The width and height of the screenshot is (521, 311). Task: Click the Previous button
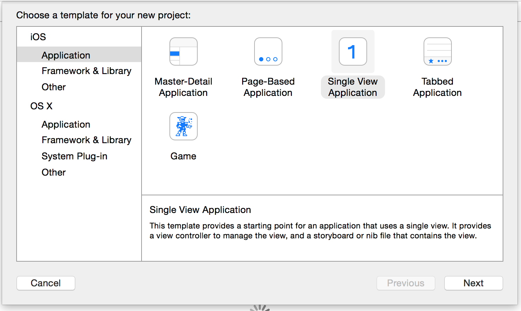tap(406, 283)
